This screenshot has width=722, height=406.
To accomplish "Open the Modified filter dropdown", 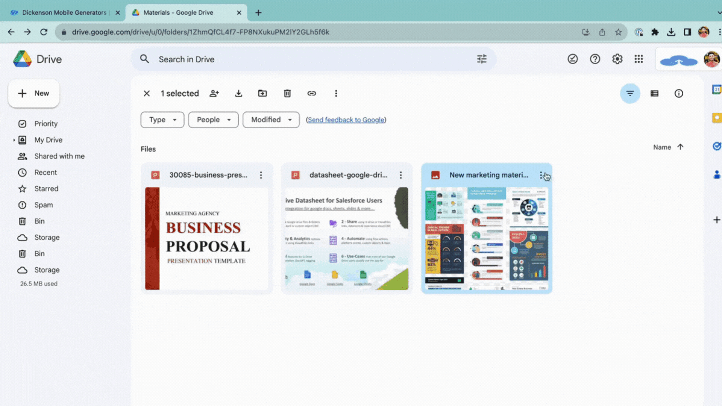I will point(271,120).
